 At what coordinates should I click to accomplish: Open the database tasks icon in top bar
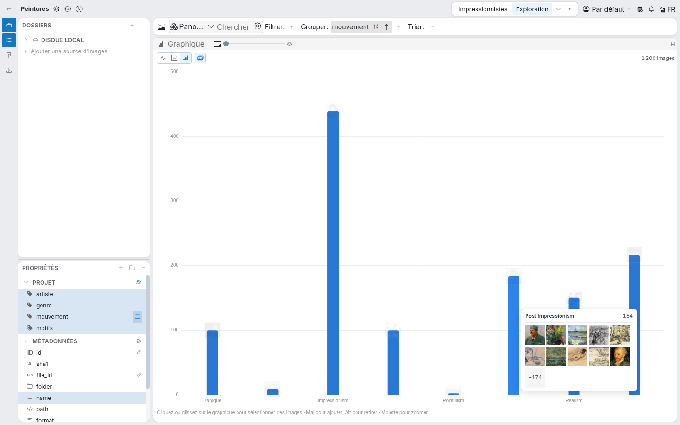coord(640,9)
